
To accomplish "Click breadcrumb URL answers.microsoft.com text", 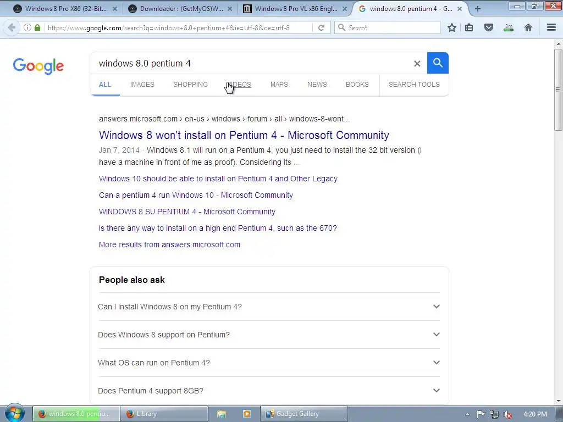I will coord(138,119).
